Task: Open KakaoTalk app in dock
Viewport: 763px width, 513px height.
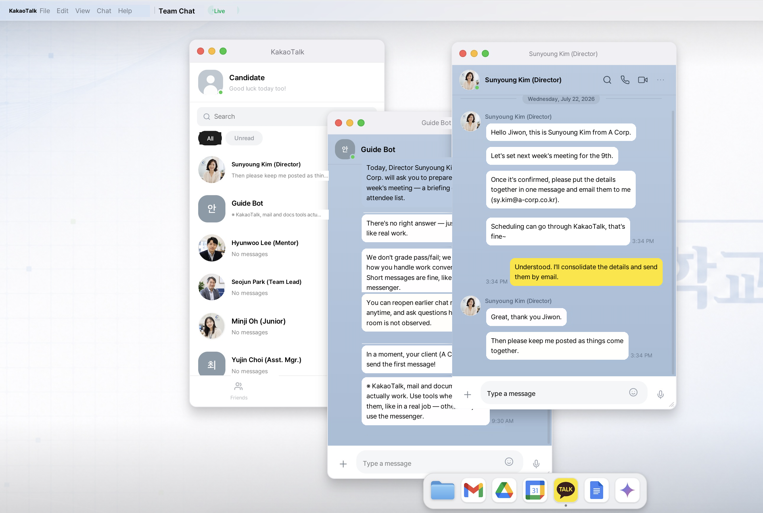Action: (x=566, y=490)
